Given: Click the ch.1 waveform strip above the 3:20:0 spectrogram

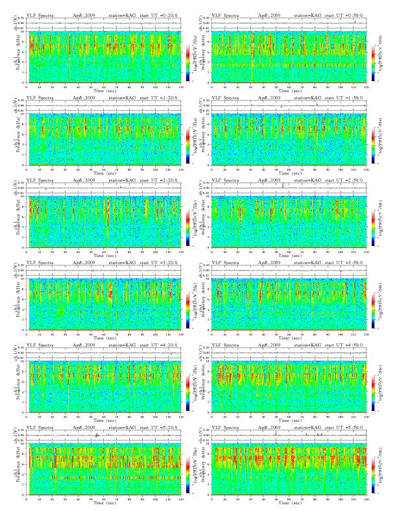Looking at the screenshot, I should coord(104,271).
